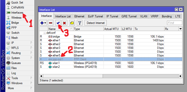The height and width of the screenshot is (92, 187).
Task: Expand the IP submenu
Action: (20, 43)
